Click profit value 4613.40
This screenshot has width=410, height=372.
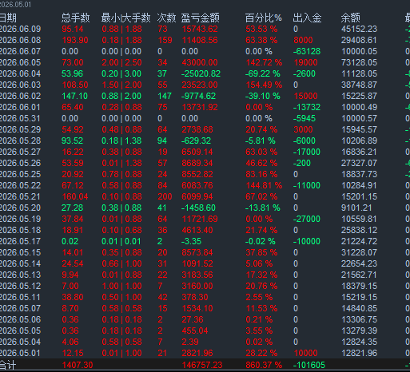[x=197, y=230]
